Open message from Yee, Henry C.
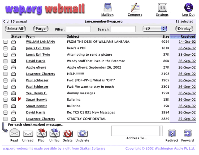Screen dimensions: 199x155 tap(37, 93)
